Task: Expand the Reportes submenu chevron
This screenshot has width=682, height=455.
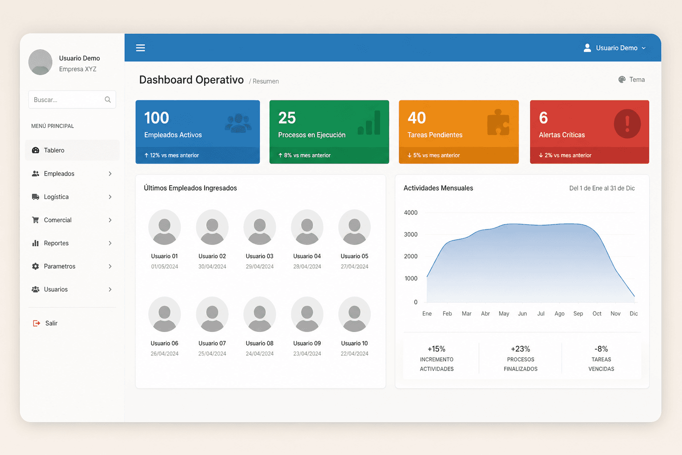Action: 110,243
